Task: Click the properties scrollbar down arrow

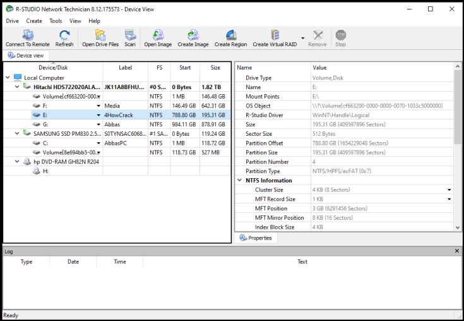Action: coord(458,227)
